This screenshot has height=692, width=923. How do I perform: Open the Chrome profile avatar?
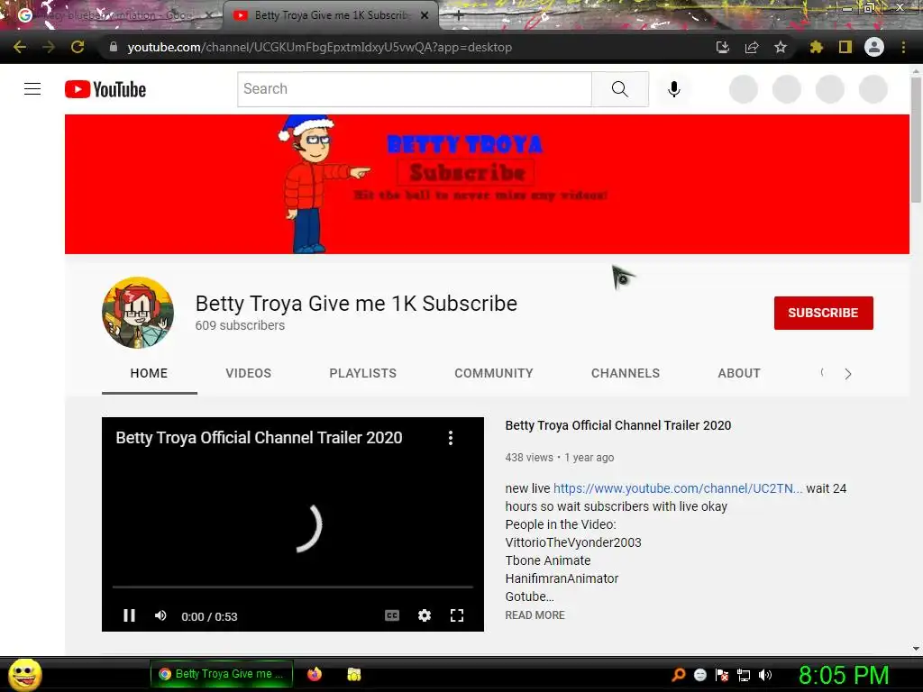(x=874, y=47)
